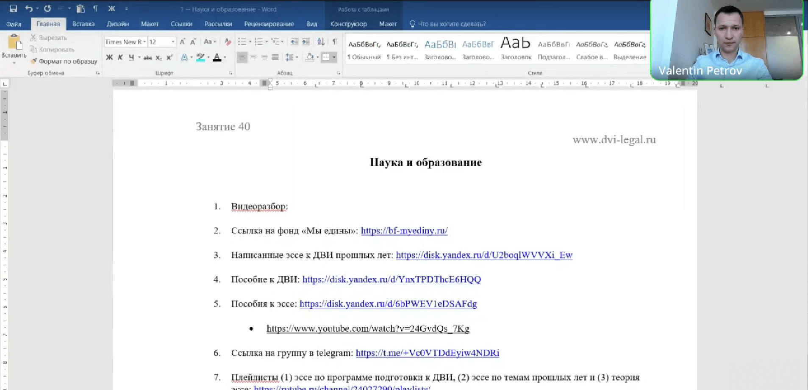The height and width of the screenshot is (390, 808).
Task: Open the telegram group link
Action: (427, 353)
